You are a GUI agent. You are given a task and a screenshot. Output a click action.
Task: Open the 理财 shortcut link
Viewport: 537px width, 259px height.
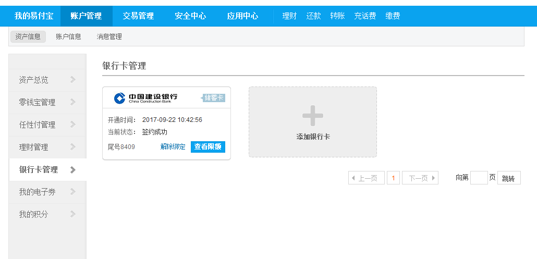289,16
